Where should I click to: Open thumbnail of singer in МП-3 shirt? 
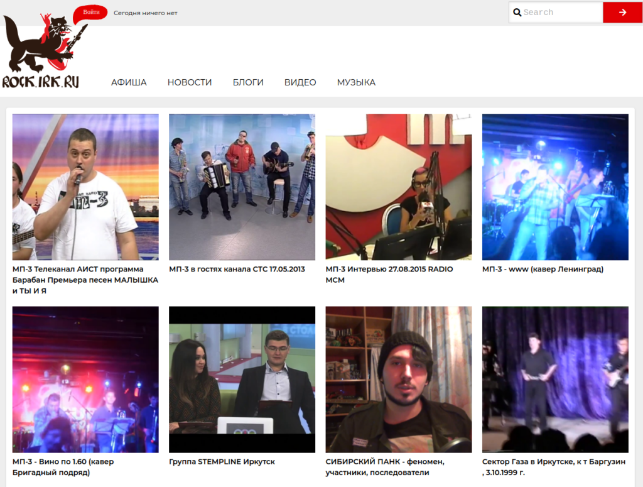[85, 187]
